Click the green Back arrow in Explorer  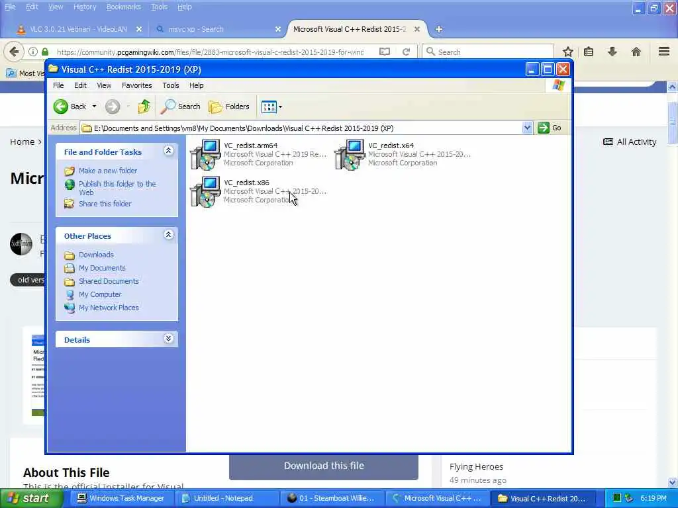click(60, 106)
